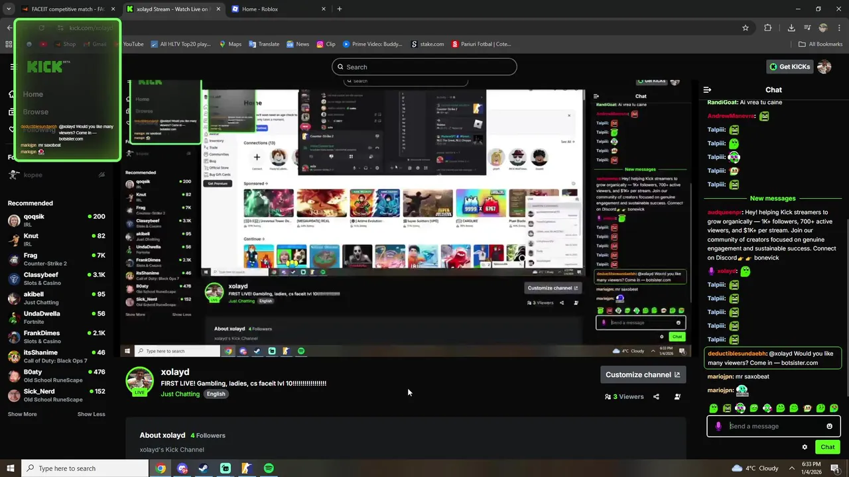The image size is (849, 477).
Task: Open Spotify from the taskbar
Action: [x=269, y=468]
